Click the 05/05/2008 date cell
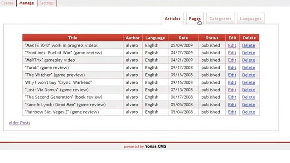The width and height of the screenshot is (290, 163). pyautogui.click(x=183, y=105)
